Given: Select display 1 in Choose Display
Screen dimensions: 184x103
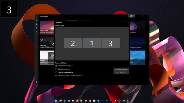Looking at the screenshot, I should [x=92, y=43].
